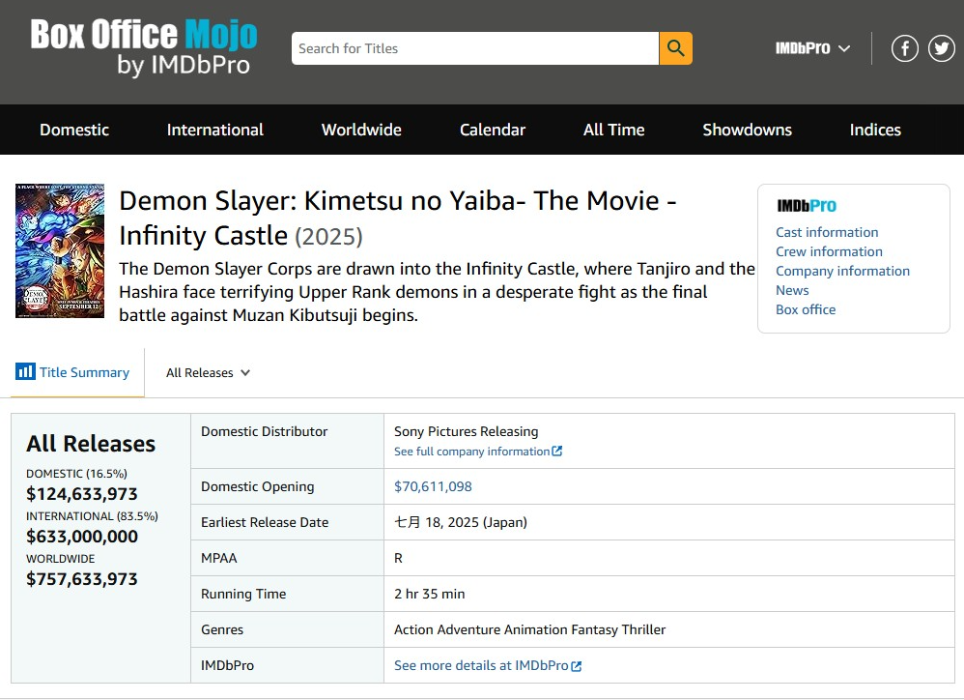Click the $70,611,098 domestic opening link
This screenshot has height=700, width=964.
click(x=433, y=486)
